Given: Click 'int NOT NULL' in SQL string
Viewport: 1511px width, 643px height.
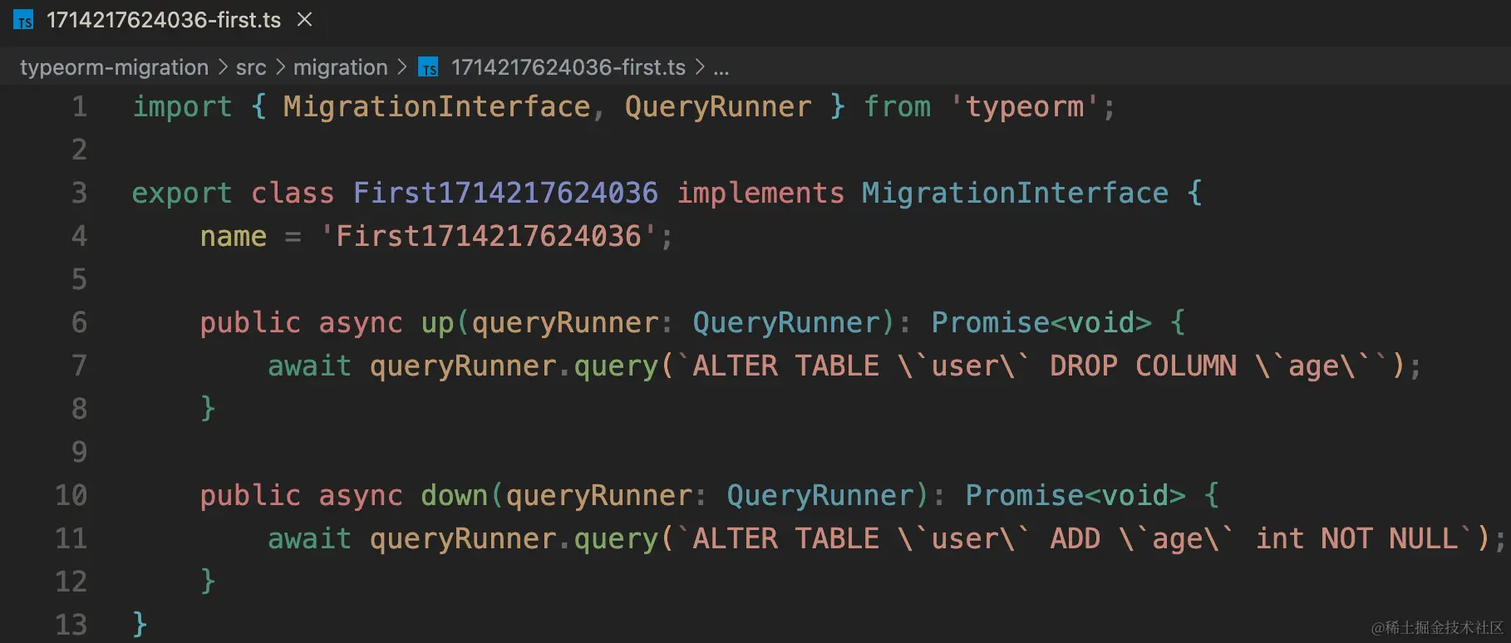Looking at the screenshot, I should [x=1356, y=538].
